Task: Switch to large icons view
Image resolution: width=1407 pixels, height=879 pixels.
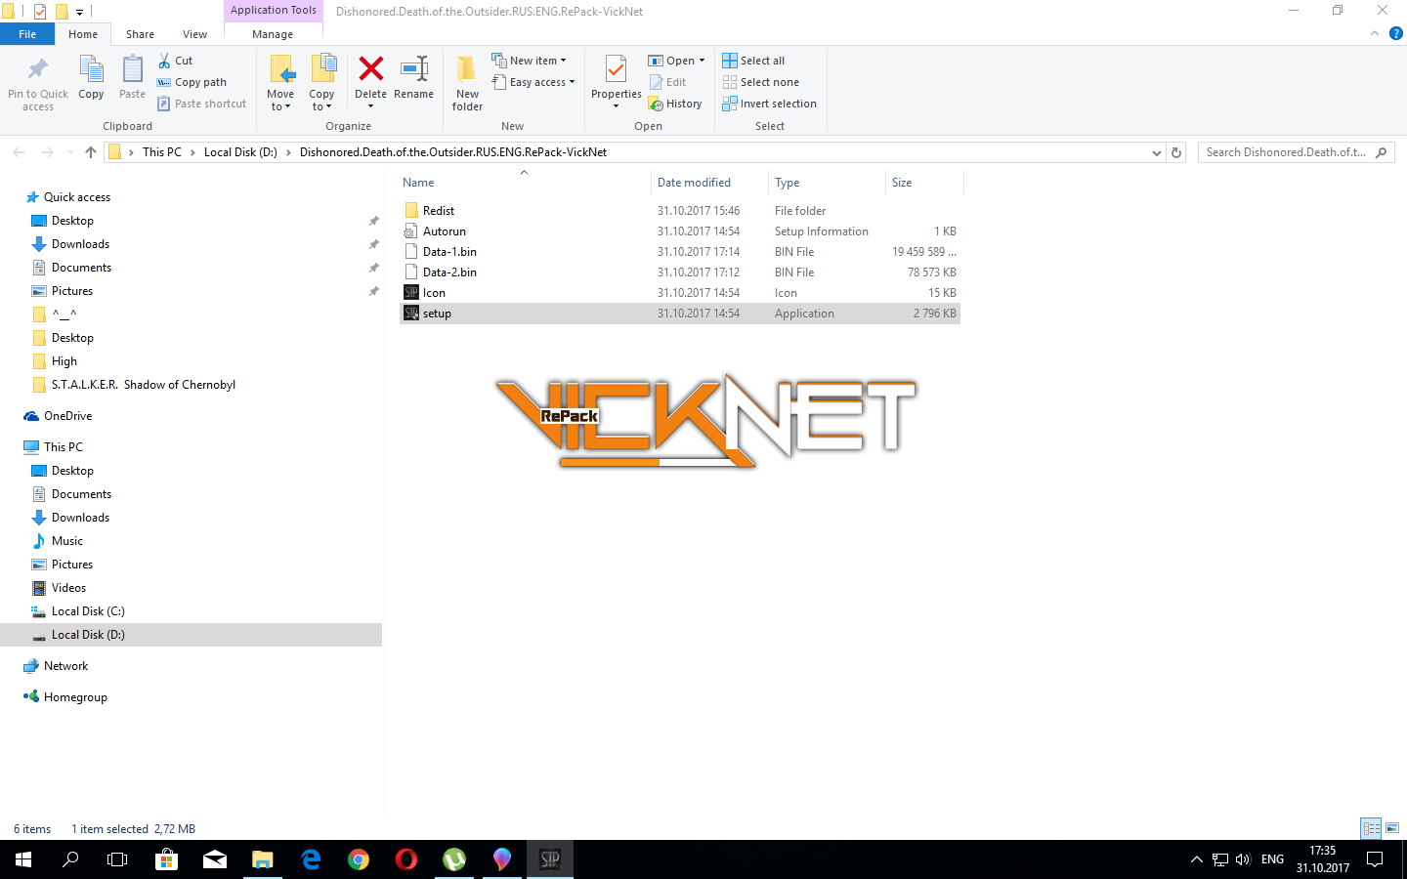Action: point(1392,828)
